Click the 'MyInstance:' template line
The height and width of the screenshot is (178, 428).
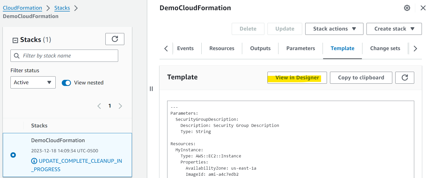point(189,150)
